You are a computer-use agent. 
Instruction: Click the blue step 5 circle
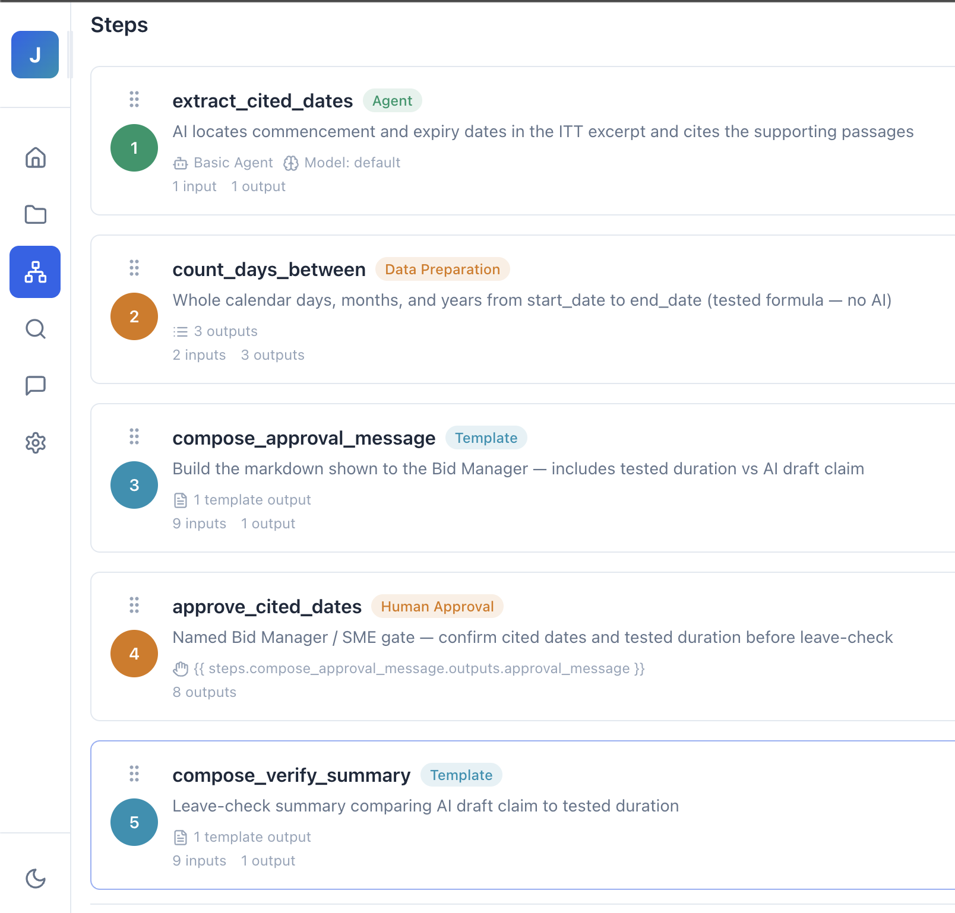pos(134,822)
